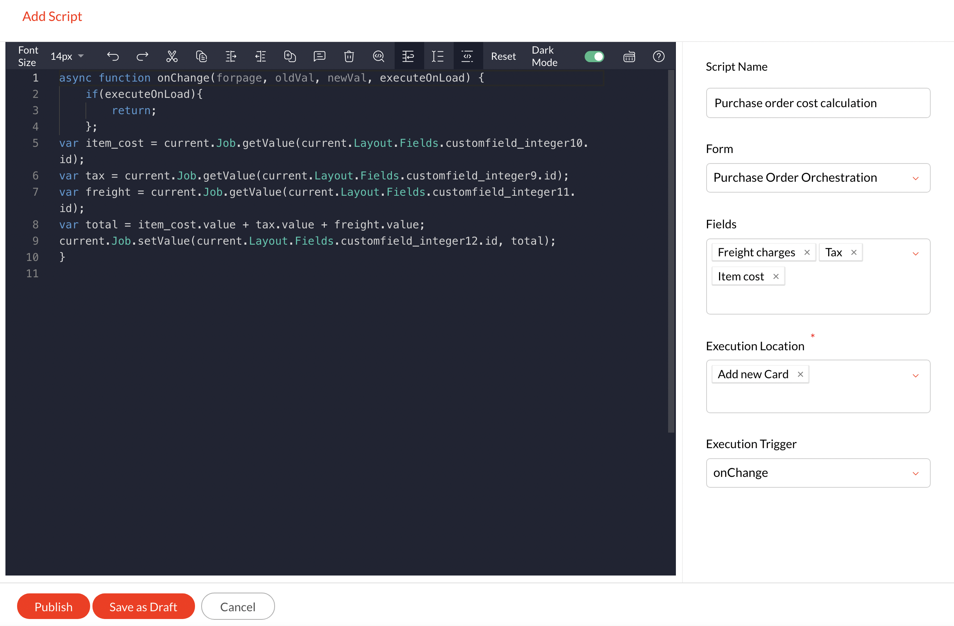Toggle comment on selected code
The height and width of the screenshot is (626, 954).
tap(319, 57)
